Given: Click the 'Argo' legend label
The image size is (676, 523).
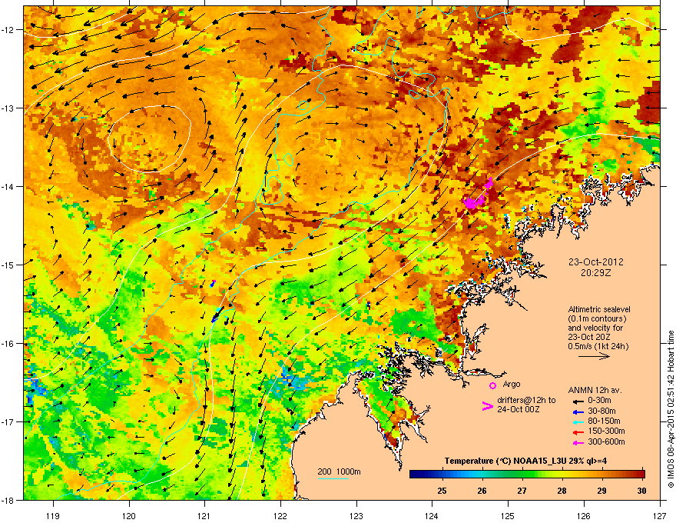Looking at the screenshot, I should (512, 384).
